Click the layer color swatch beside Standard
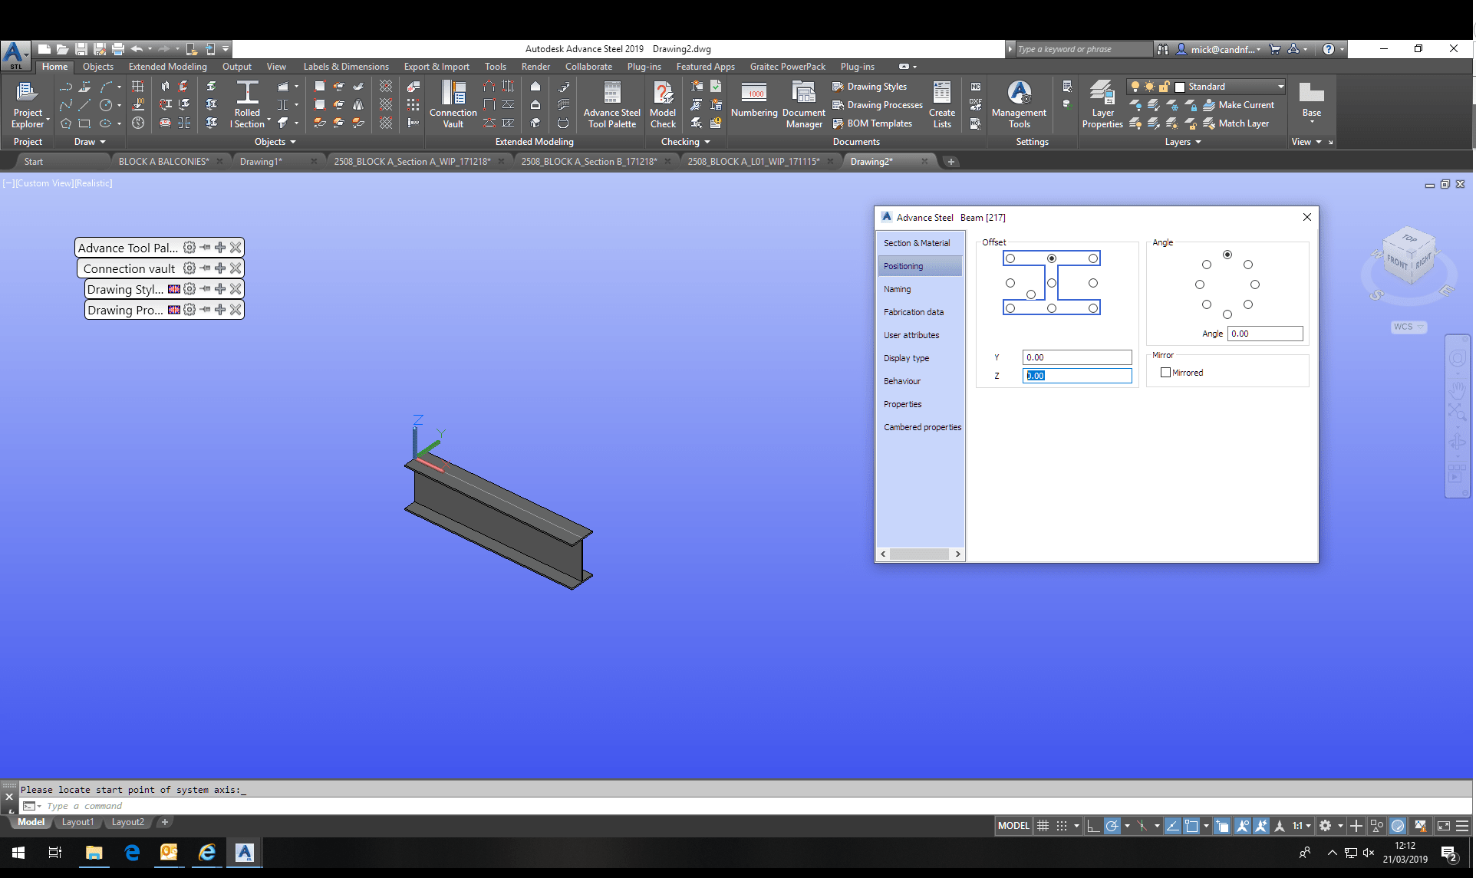The width and height of the screenshot is (1476, 878). coord(1178,86)
